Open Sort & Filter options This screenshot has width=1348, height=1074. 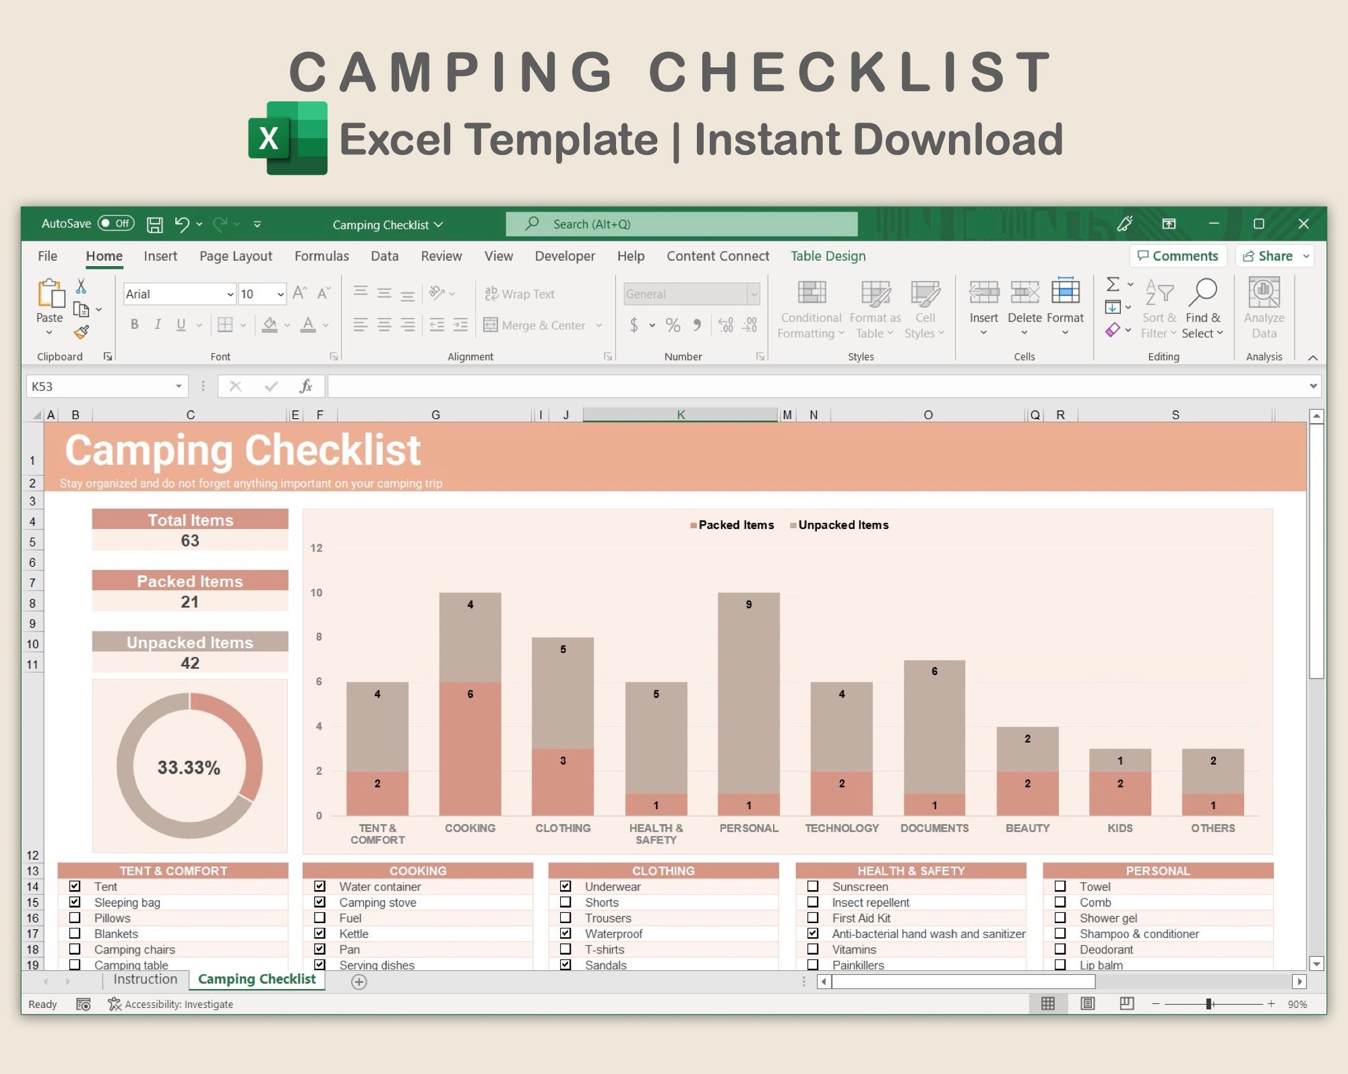coord(1159,307)
